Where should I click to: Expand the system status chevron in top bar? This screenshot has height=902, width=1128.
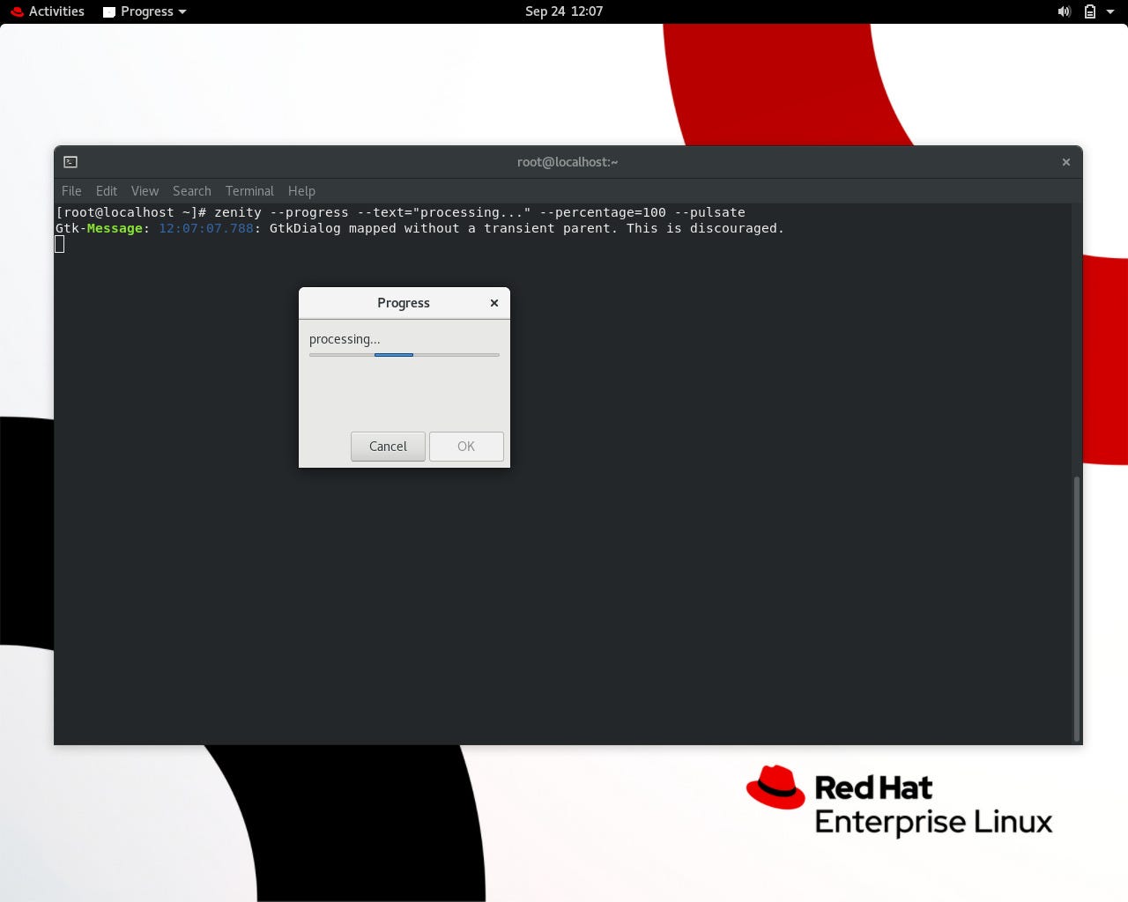point(1112,11)
